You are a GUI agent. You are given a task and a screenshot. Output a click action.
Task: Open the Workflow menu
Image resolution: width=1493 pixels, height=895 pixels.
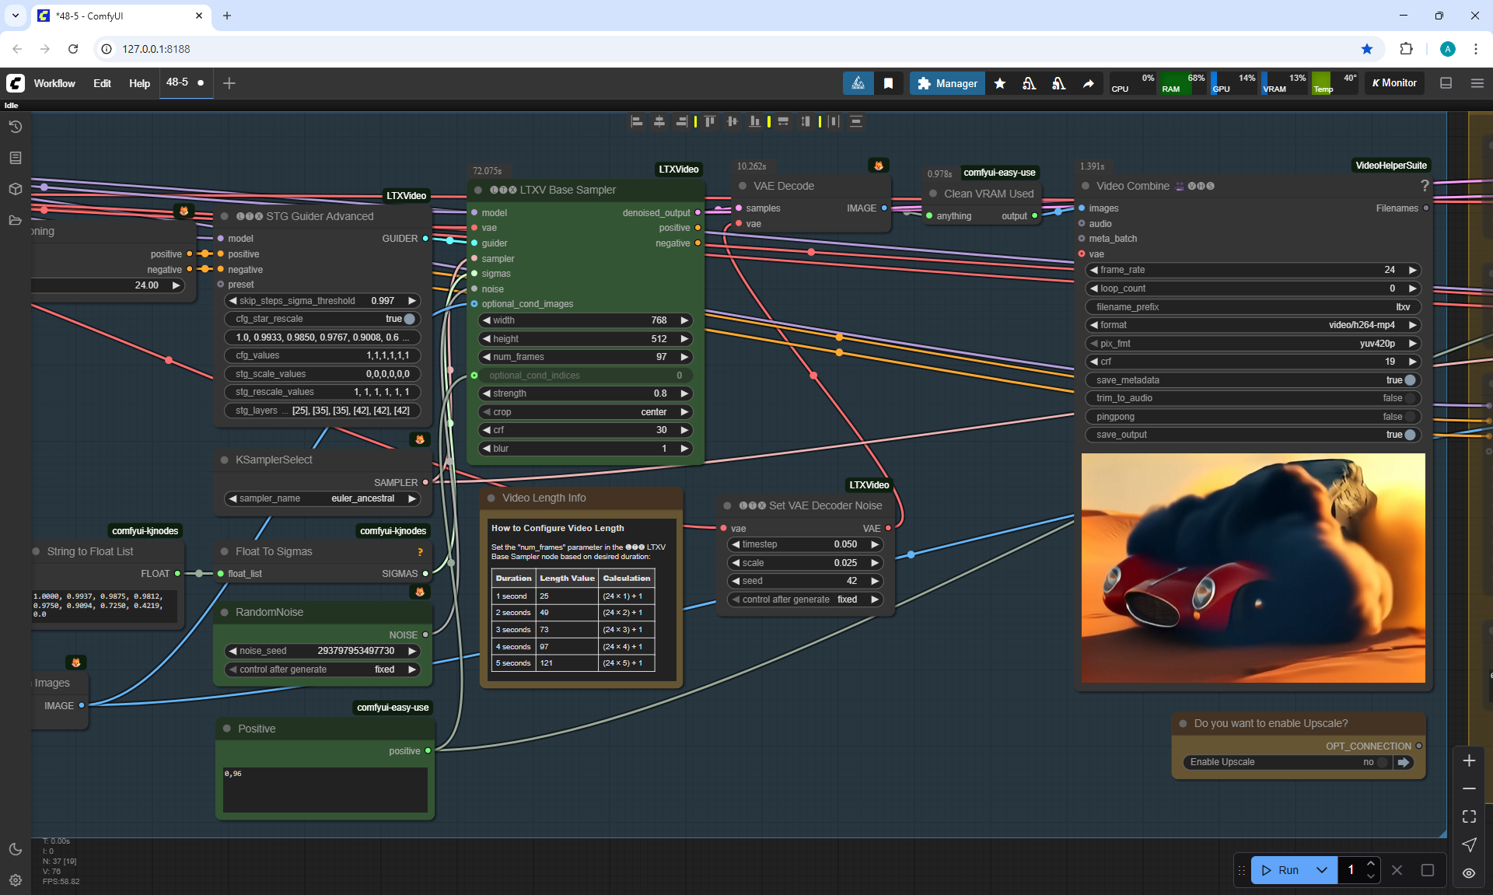[x=54, y=83]
